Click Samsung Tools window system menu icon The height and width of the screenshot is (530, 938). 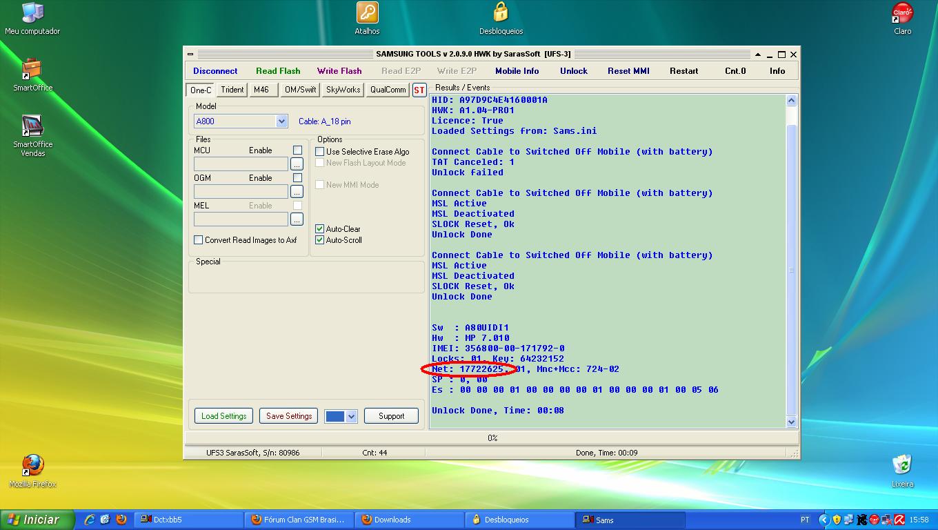[x=190, y=55]
